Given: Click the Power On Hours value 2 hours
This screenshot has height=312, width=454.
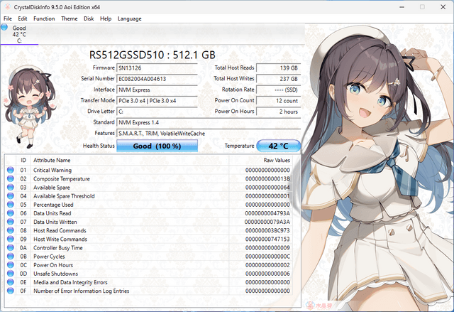Looking at the screenshot, I should (279, 112).
